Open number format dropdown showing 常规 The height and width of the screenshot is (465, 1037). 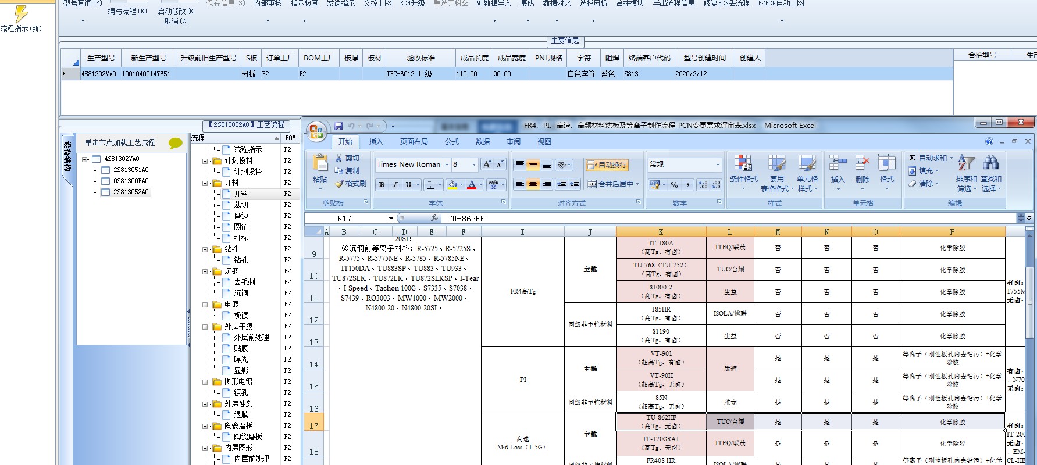pos(718,164)
